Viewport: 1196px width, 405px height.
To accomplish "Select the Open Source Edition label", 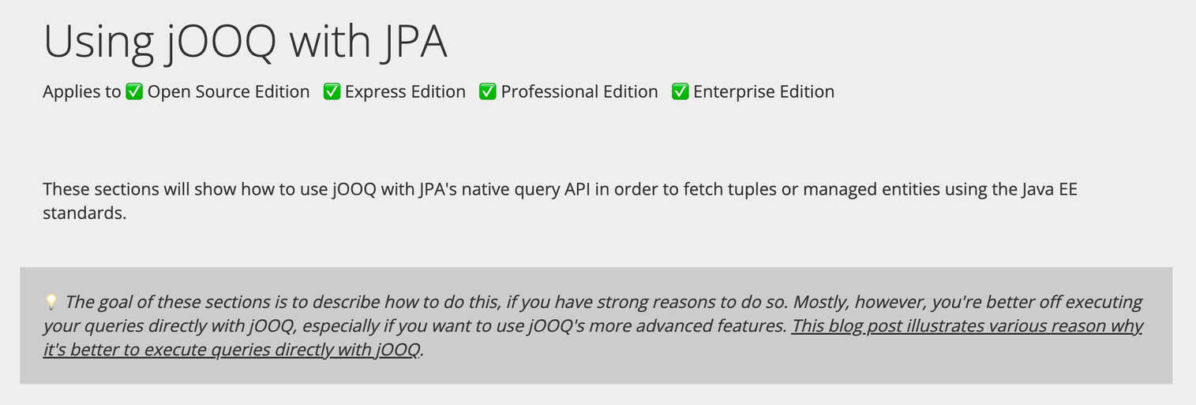I will (x=228, y=92).
